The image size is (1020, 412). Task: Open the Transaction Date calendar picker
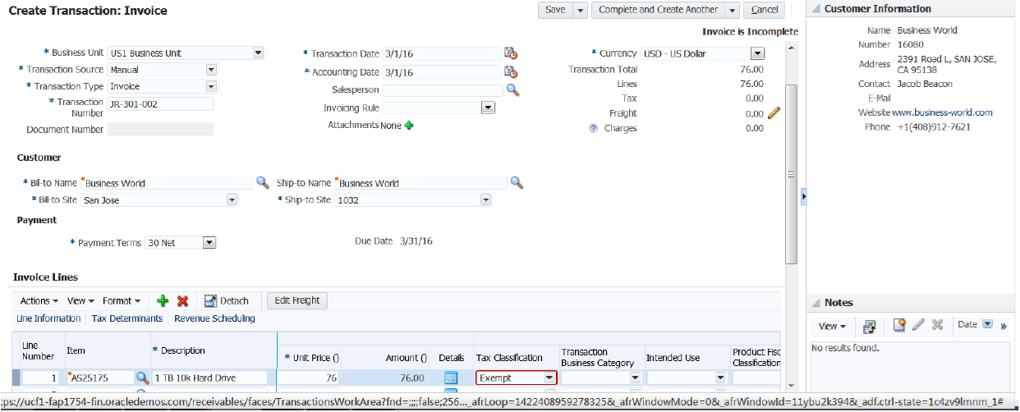coord(511,53)
